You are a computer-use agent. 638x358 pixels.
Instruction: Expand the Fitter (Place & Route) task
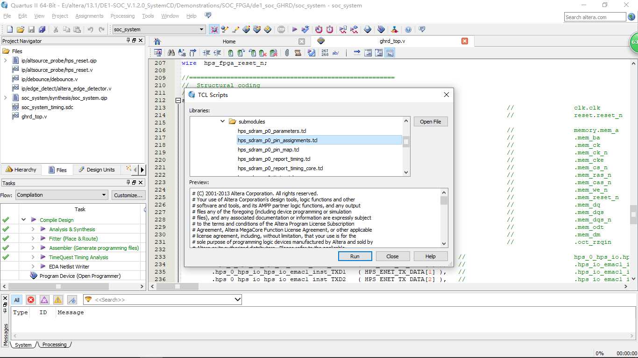[x=33, y=238]
